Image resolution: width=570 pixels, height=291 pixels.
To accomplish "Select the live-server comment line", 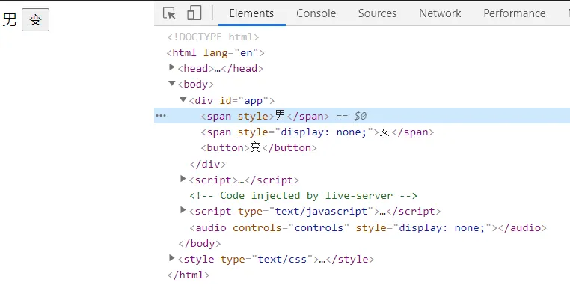I will click(303, 196).
